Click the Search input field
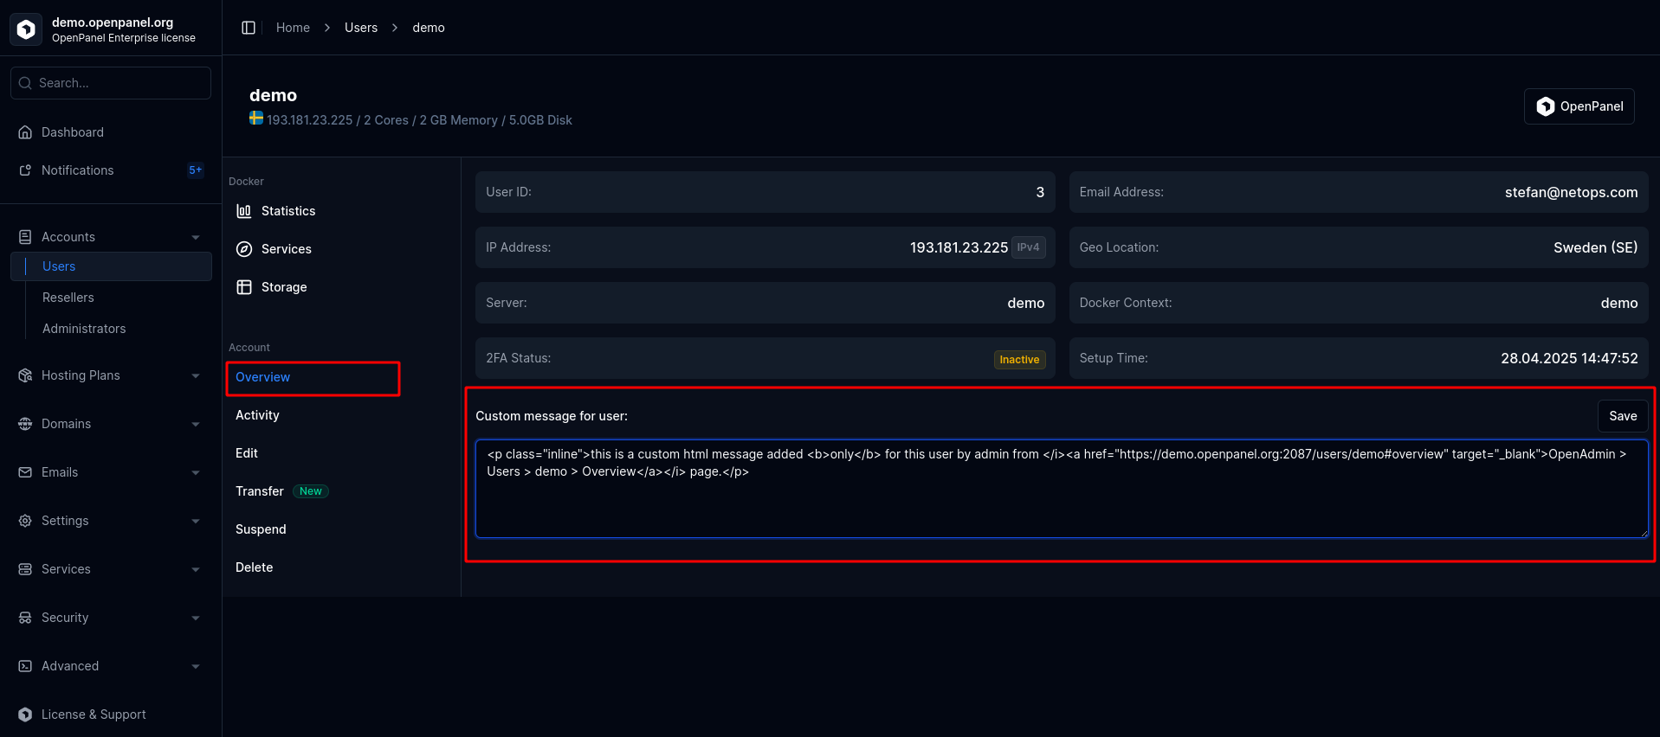The height and width of the screenshot is (737, 1660). [111, 83]
